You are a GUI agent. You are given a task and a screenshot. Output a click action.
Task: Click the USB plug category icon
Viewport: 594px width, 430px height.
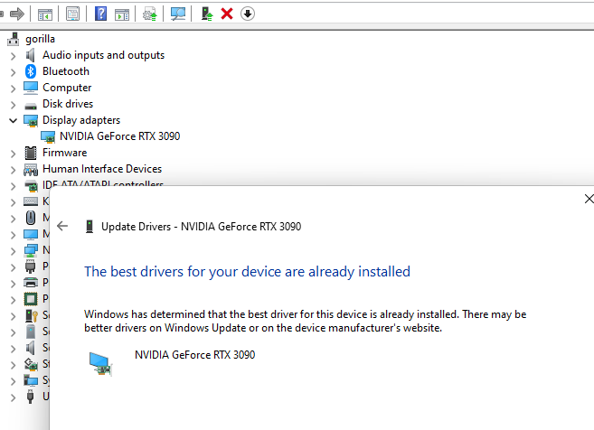tap(31, 397)
